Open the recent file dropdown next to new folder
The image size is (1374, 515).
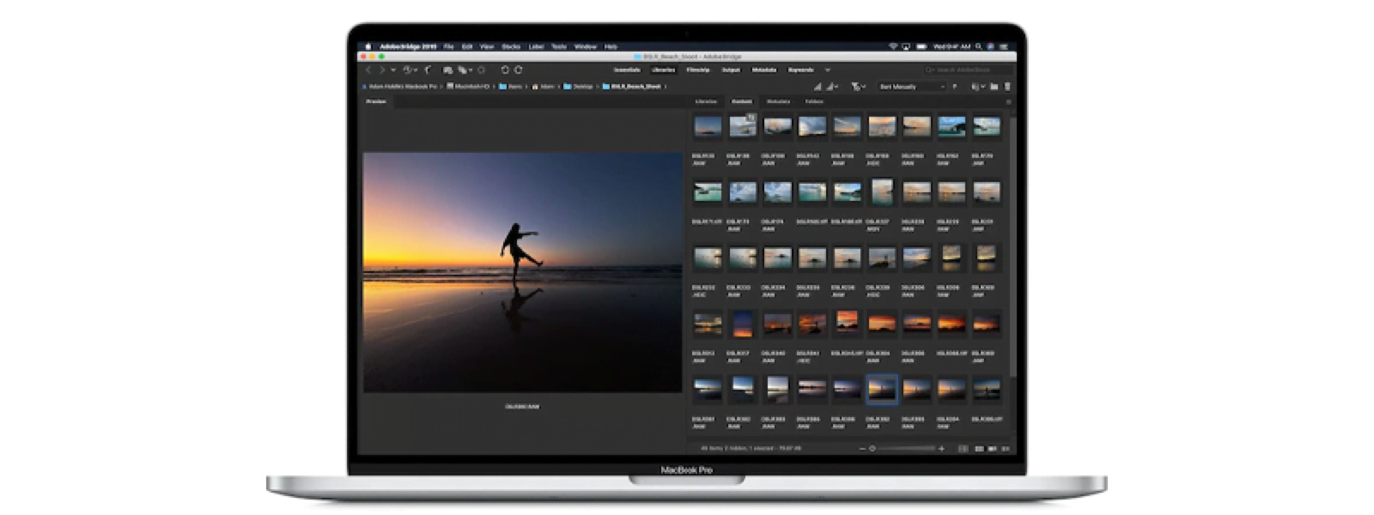pos(977,87)
